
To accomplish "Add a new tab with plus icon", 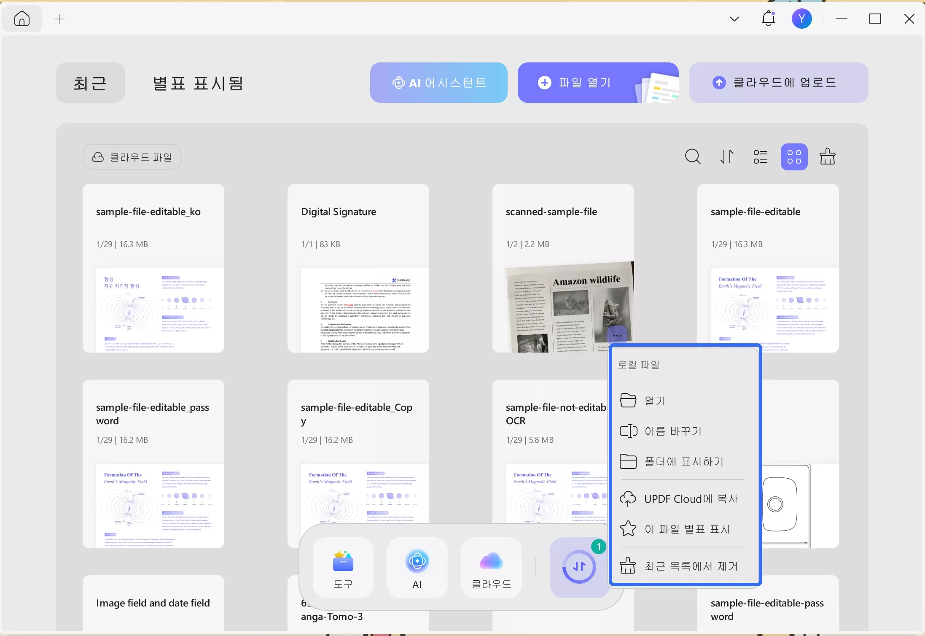I will click(59, 19).
